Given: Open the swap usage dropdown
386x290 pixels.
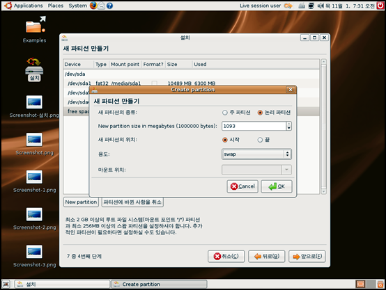Looking at the screenshot, I should tap(256, 154).
